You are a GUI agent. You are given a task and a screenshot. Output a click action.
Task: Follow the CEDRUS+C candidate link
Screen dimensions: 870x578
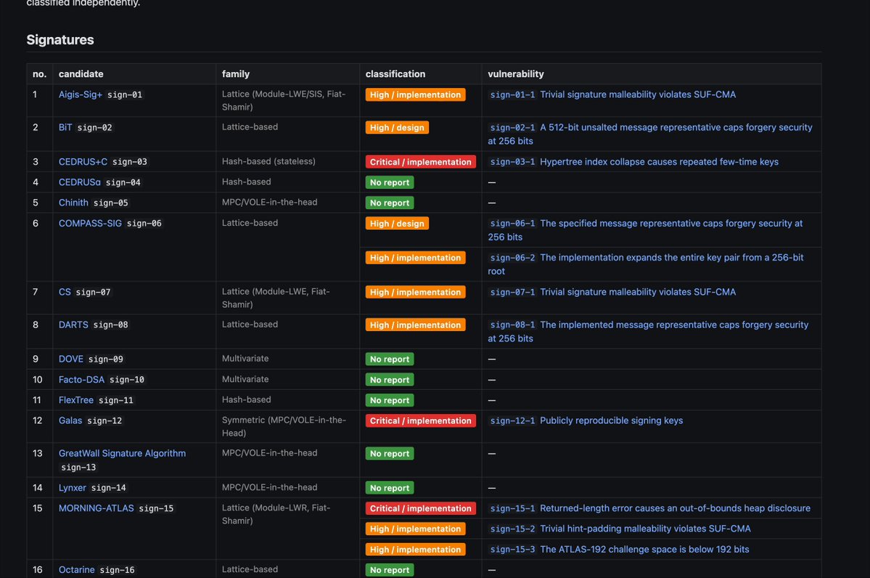tap(83, 162)
